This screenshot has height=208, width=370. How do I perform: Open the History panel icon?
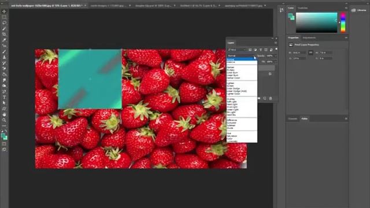[282, 10]
